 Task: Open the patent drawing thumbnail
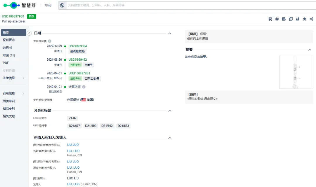point(296,72)
